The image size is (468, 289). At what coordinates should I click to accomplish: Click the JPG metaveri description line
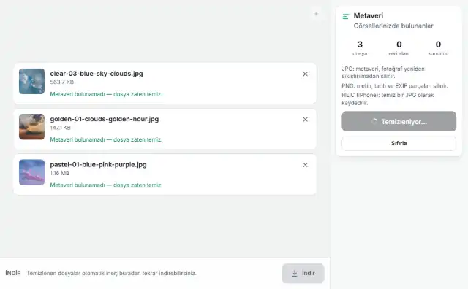click(383, 72)
